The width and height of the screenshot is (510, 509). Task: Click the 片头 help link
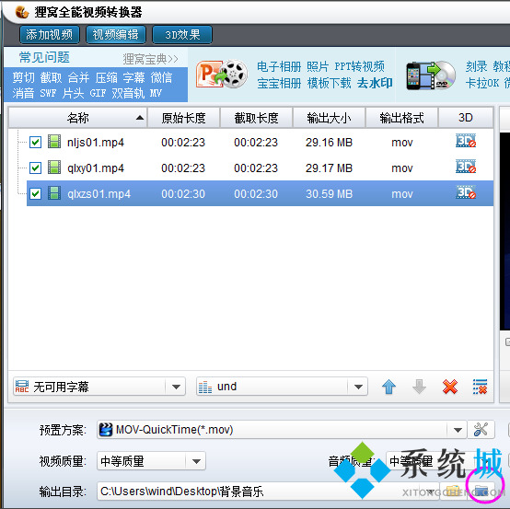[x=73, y=93]
